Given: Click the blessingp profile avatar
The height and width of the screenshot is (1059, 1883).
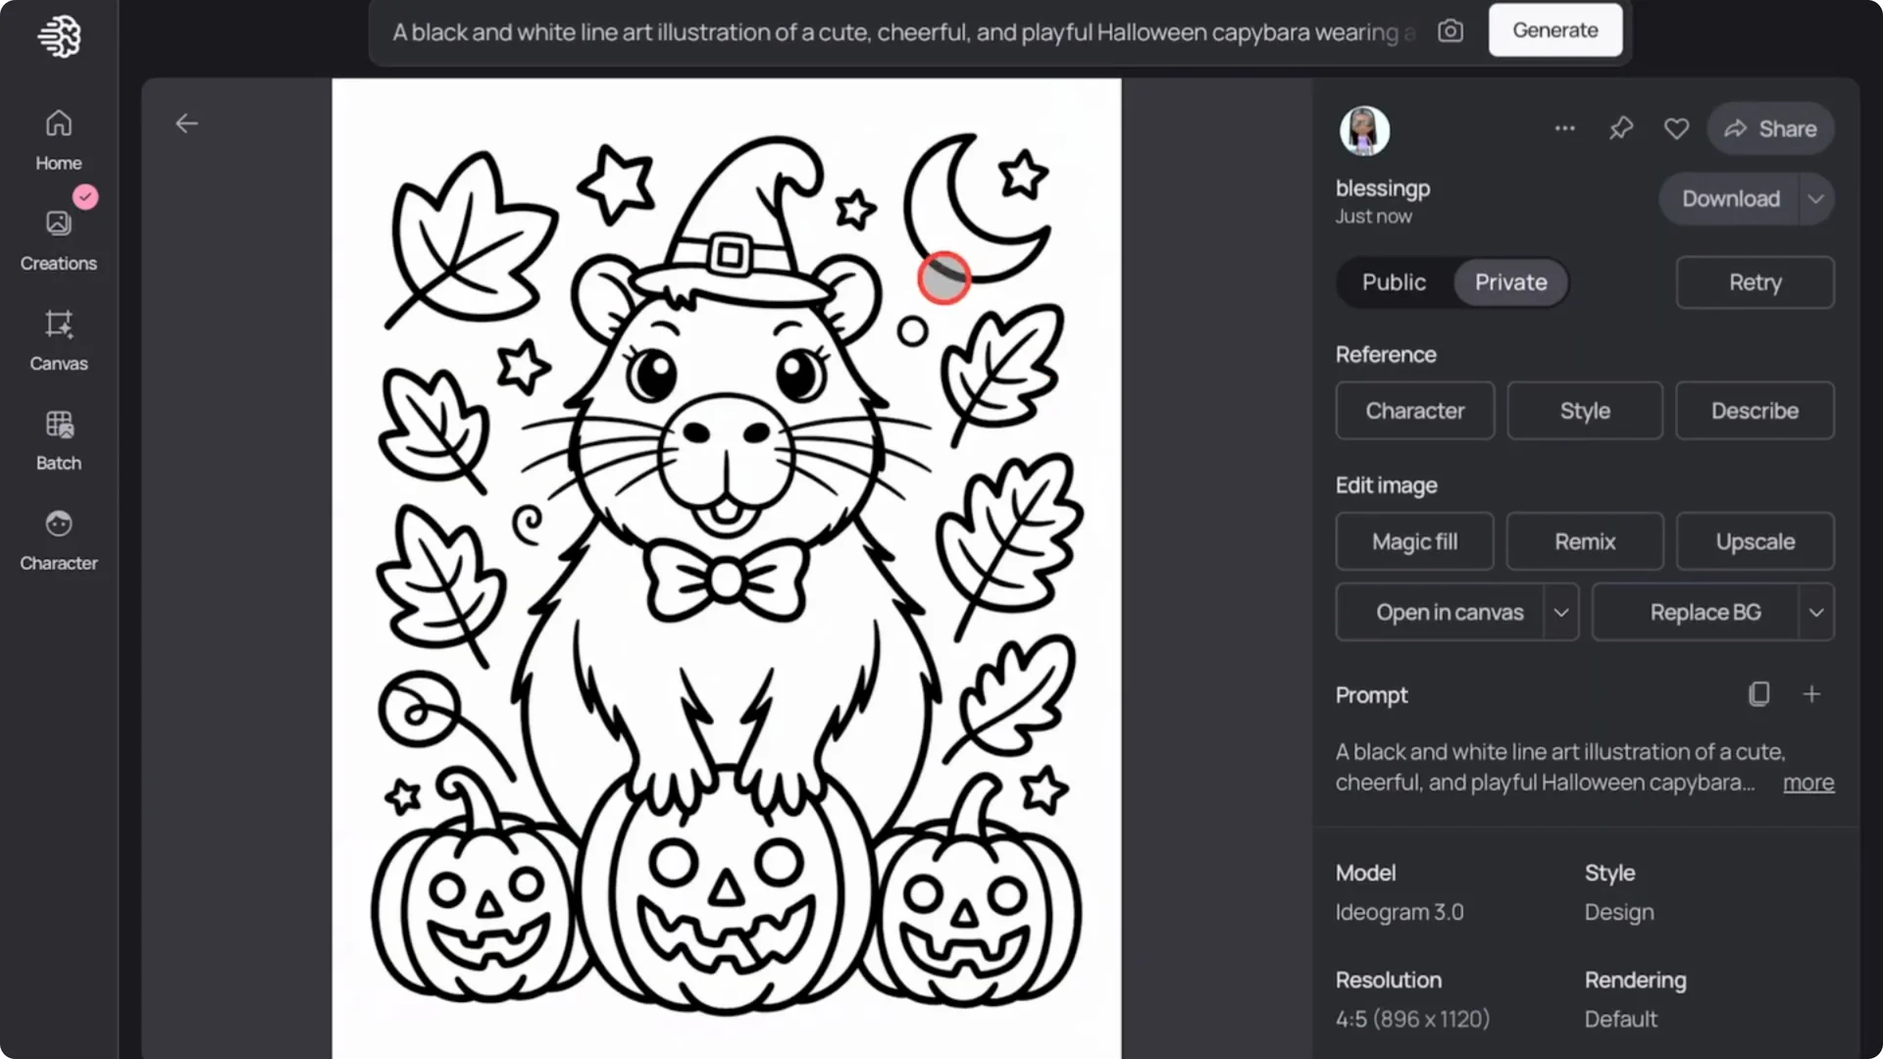Looking at the screenshot, I should click(x=1364, y=130).
